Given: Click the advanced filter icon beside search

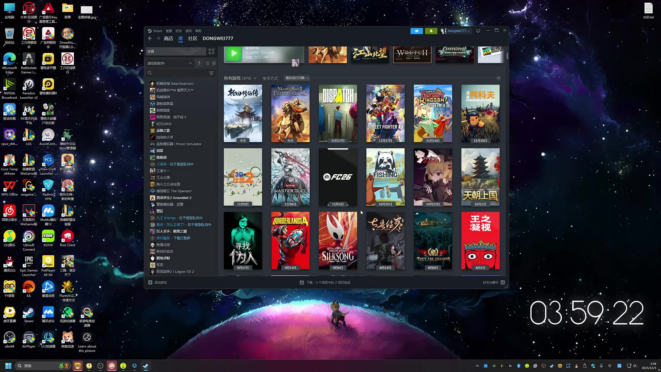Looking at the screenshot, I should click(211, 73).
